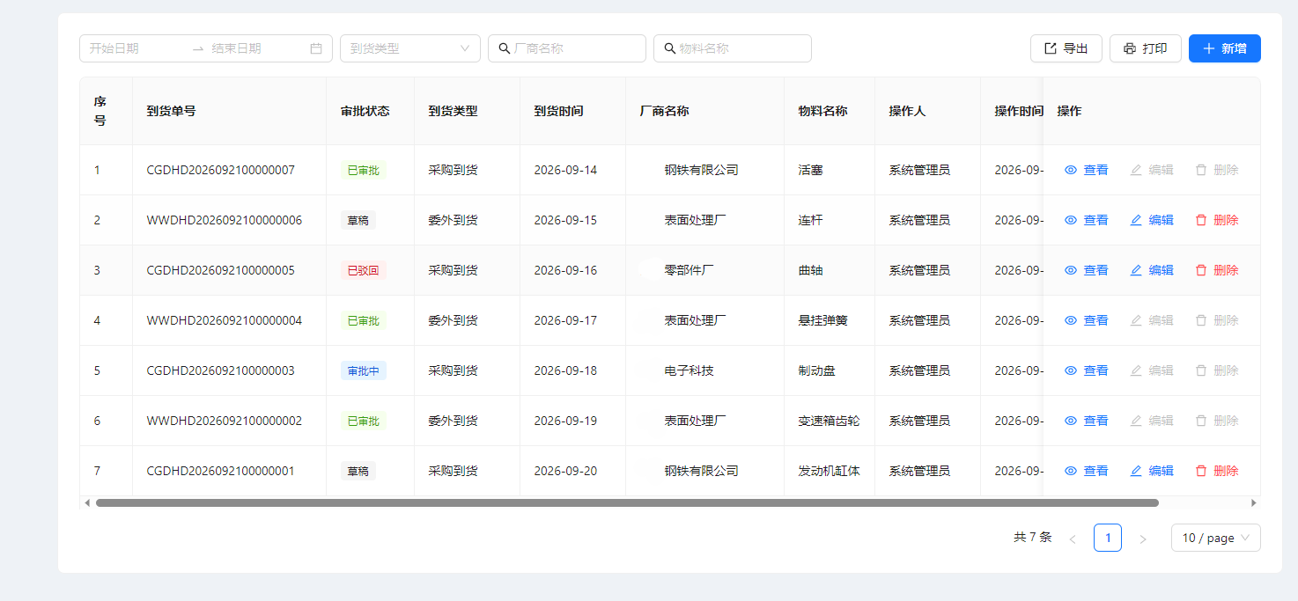This screenshot has width=1298, height=601.
Task: Click the 已审批 tag in row 1
Action: 364,170
